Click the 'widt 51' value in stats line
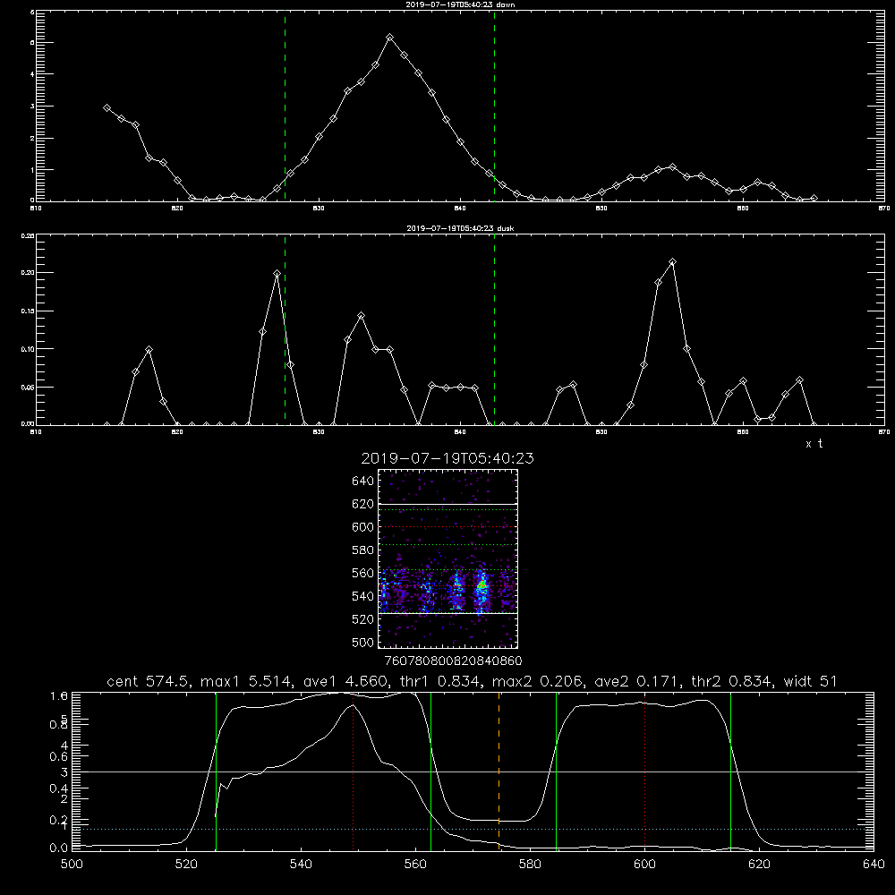 click(x=811, y=681)
